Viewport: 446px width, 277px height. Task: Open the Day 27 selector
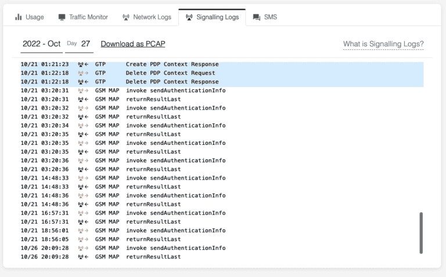[79, 44]
